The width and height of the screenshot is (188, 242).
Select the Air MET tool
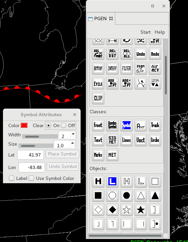155,68
